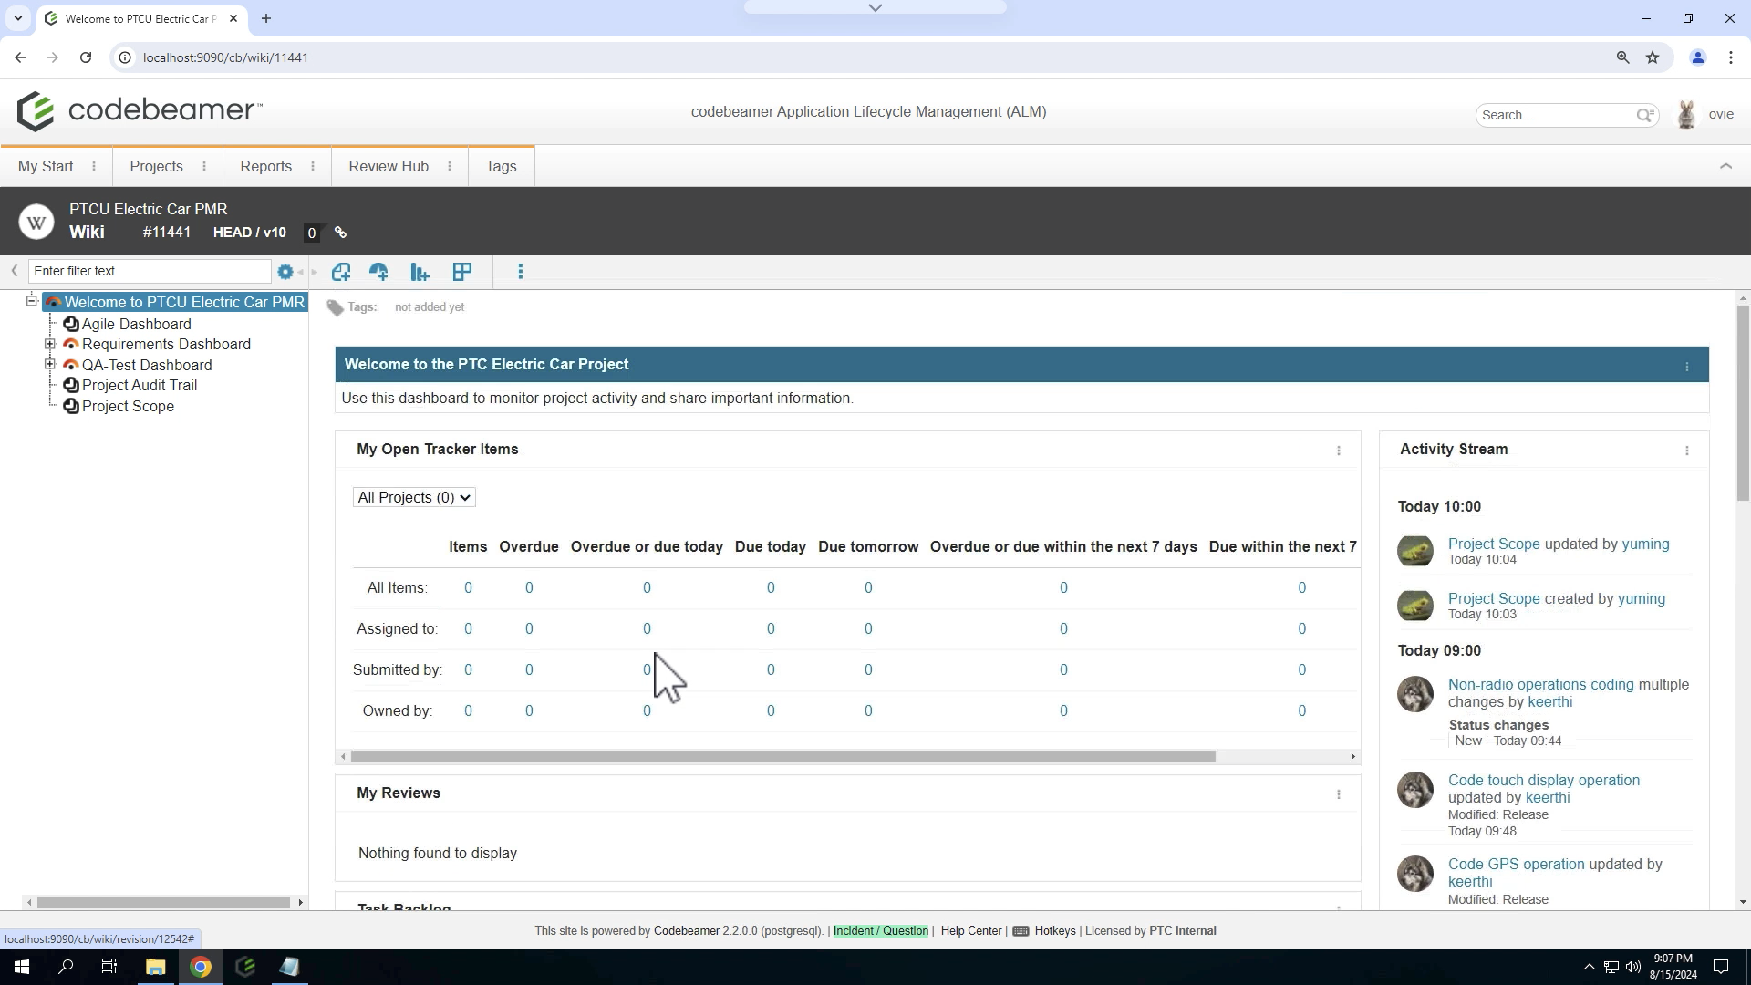1751x985 pixels.
Task: Open the My Reviews widget menu
Action: [1339, 794]
